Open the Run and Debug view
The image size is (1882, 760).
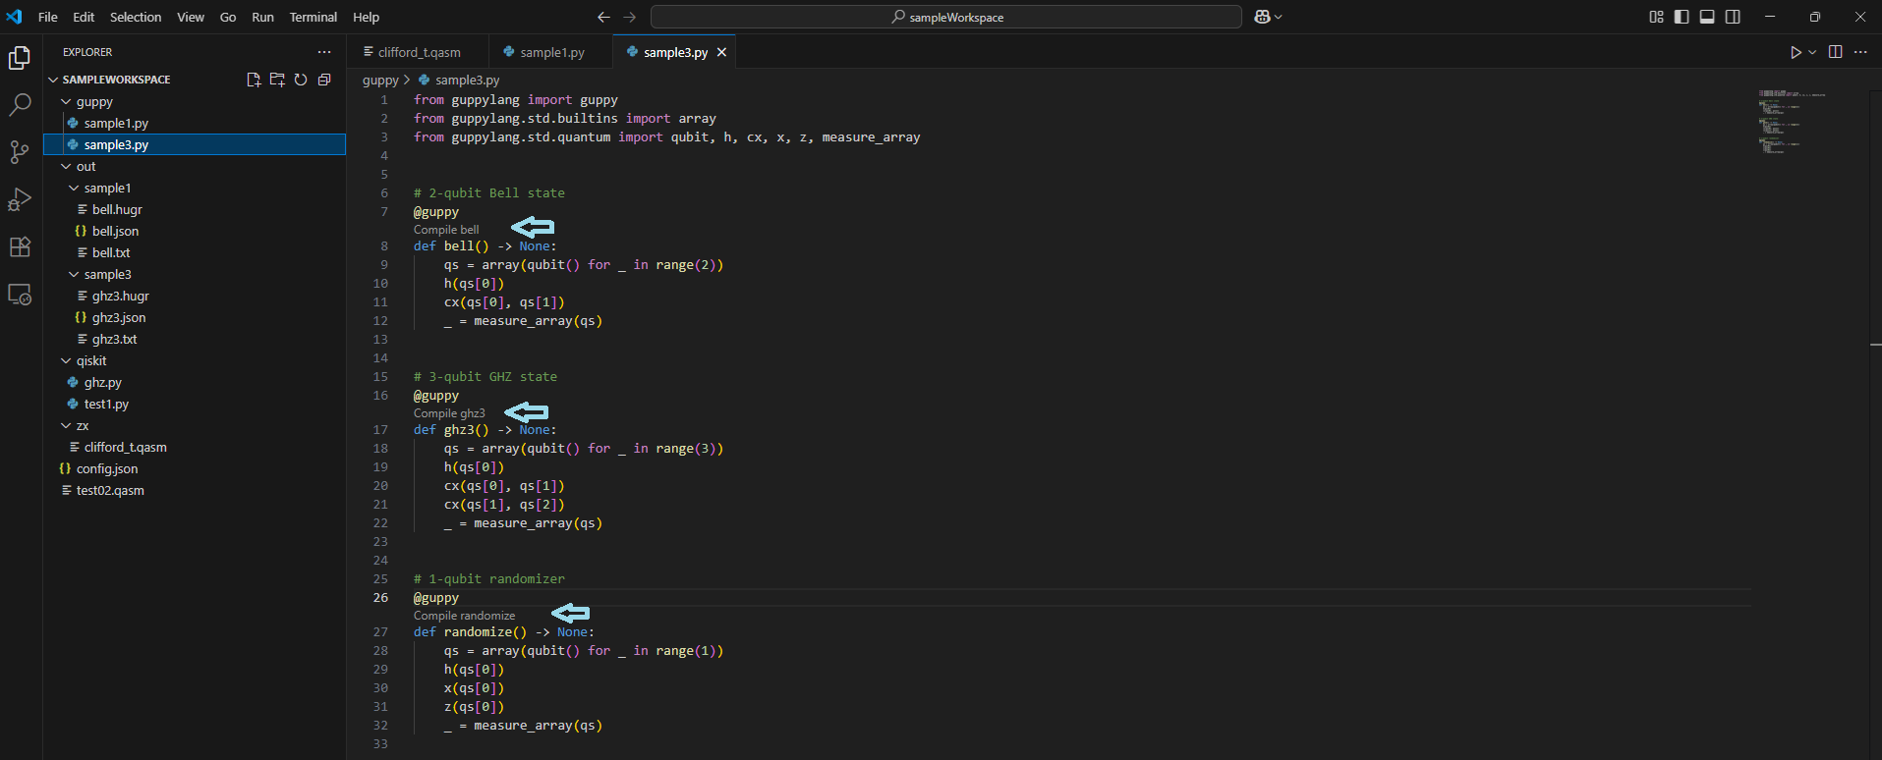coord(20,199)
